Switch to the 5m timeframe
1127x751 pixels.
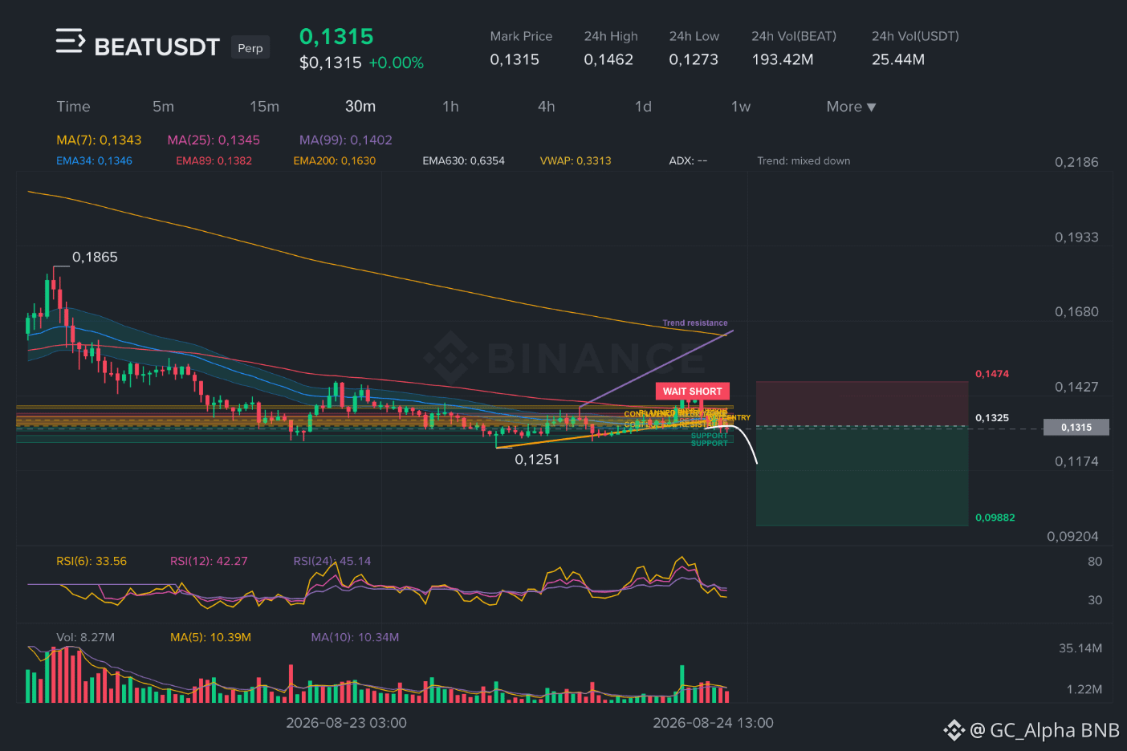(163, 107)
